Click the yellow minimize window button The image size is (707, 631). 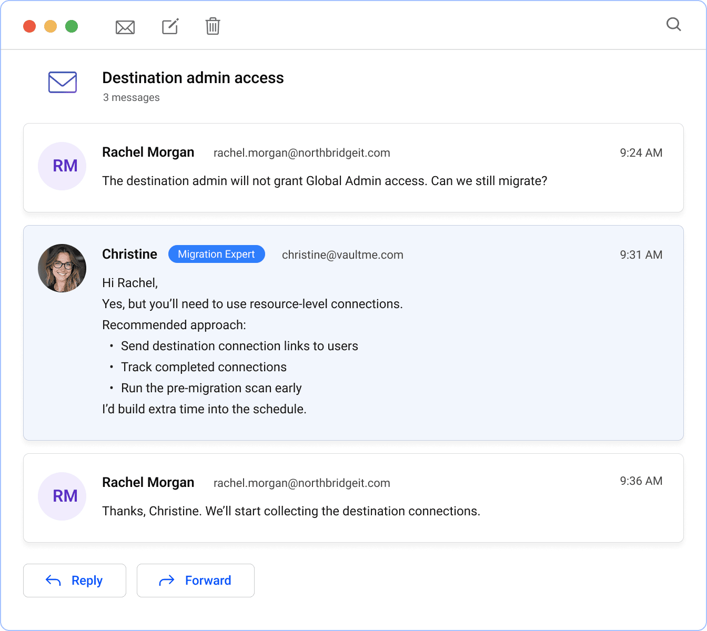point(50,26)
